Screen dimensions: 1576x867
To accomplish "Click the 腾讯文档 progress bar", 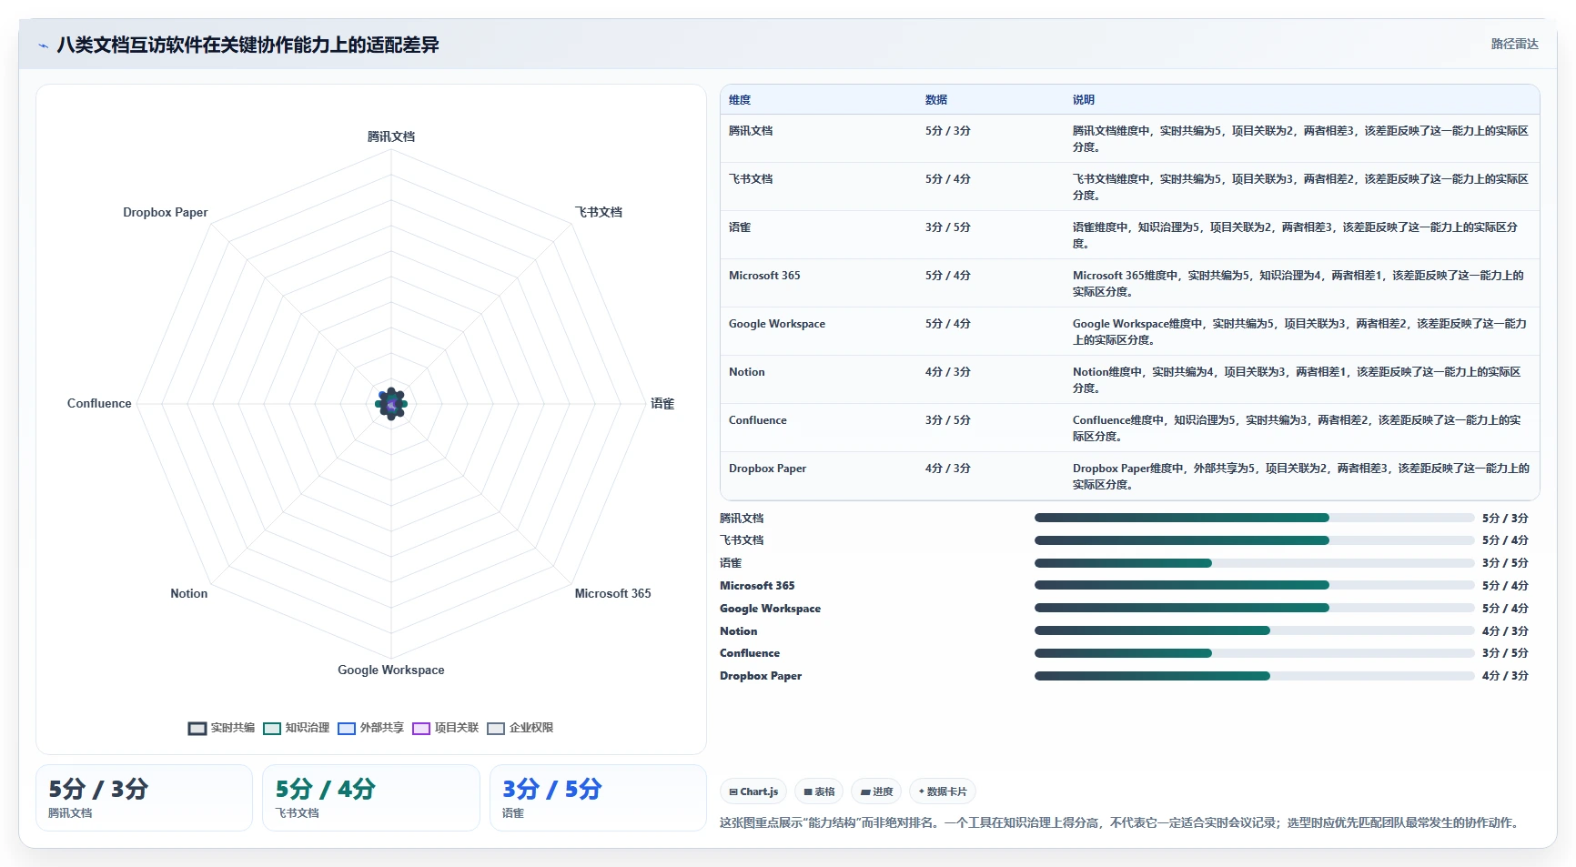I will pyautogui.click(x=1254, y=518).
